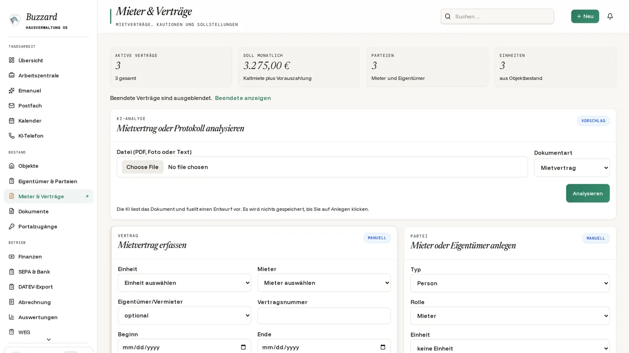The width and height of the screenshot is (629, 353).
Task: Focus the Vertragsnummer input field
Action: click(324, 316)
